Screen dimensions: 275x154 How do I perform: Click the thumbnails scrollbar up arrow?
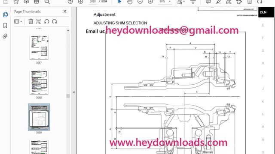point(68,30)
